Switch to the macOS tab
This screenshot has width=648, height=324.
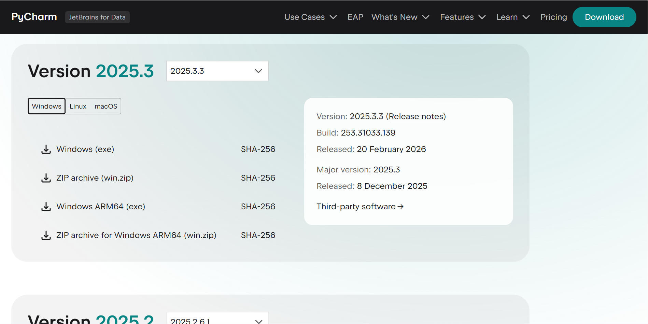click(x=106, y=106)
